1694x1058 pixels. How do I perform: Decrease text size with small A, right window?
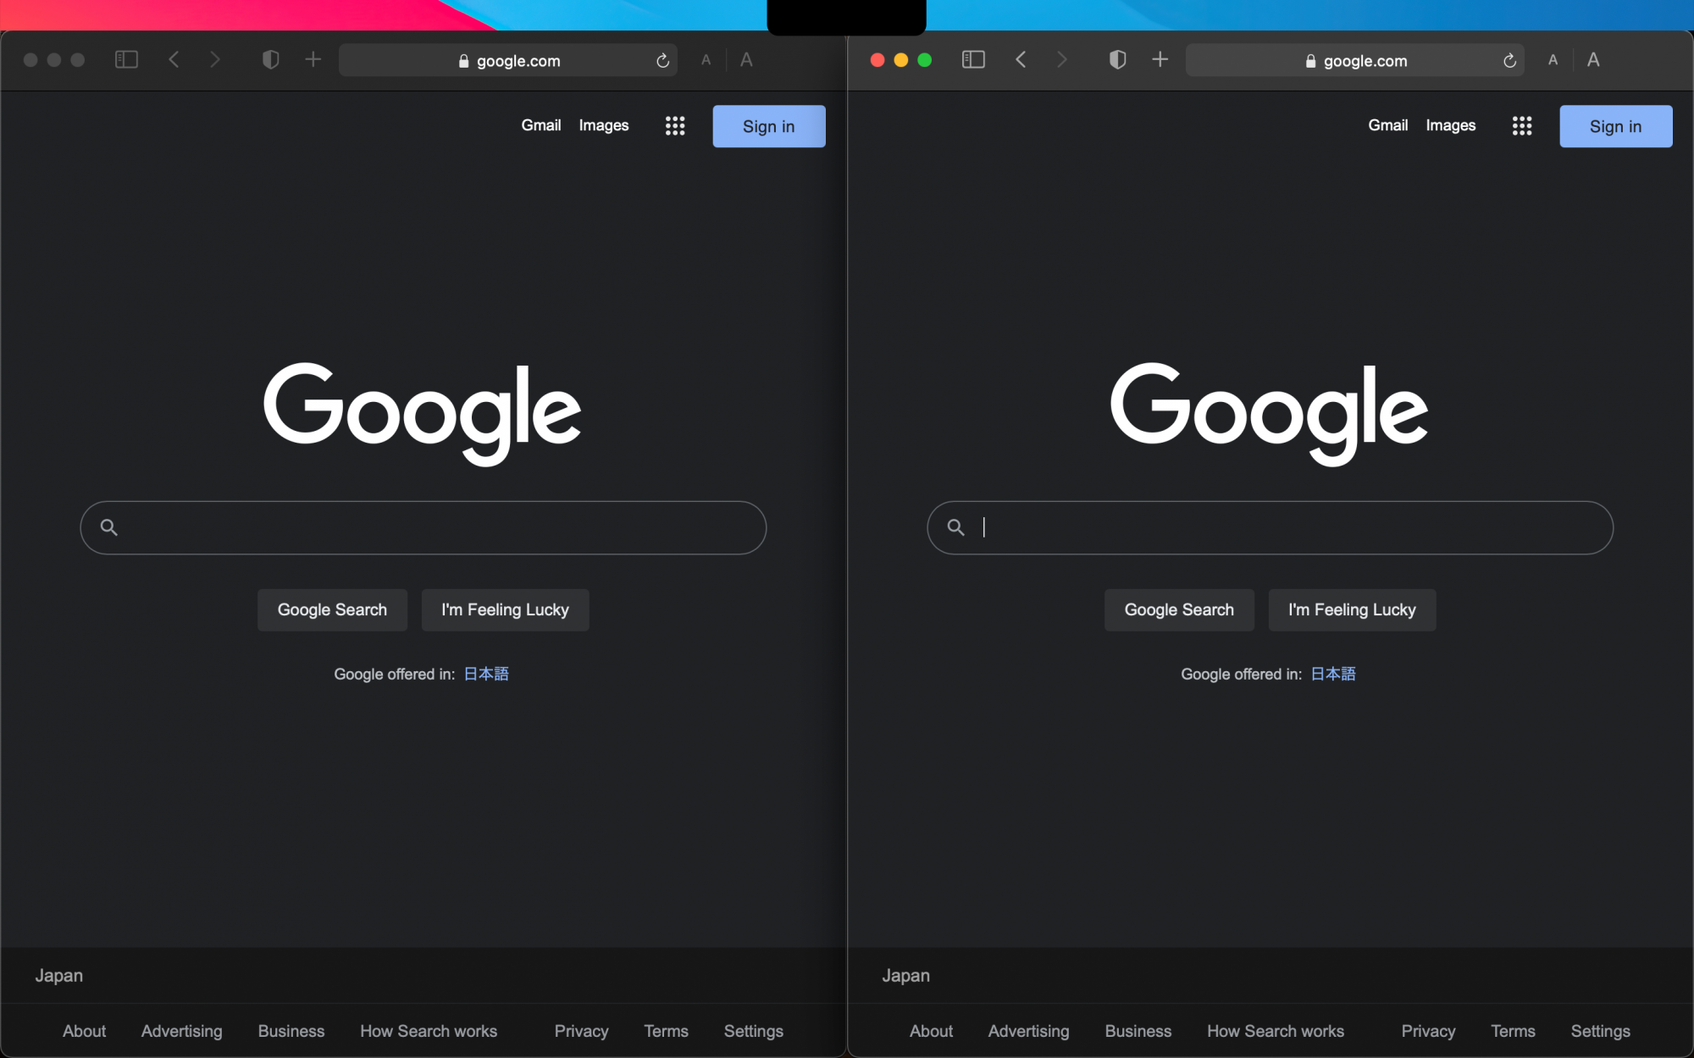pyautogui.click(x=1553, y=60)
